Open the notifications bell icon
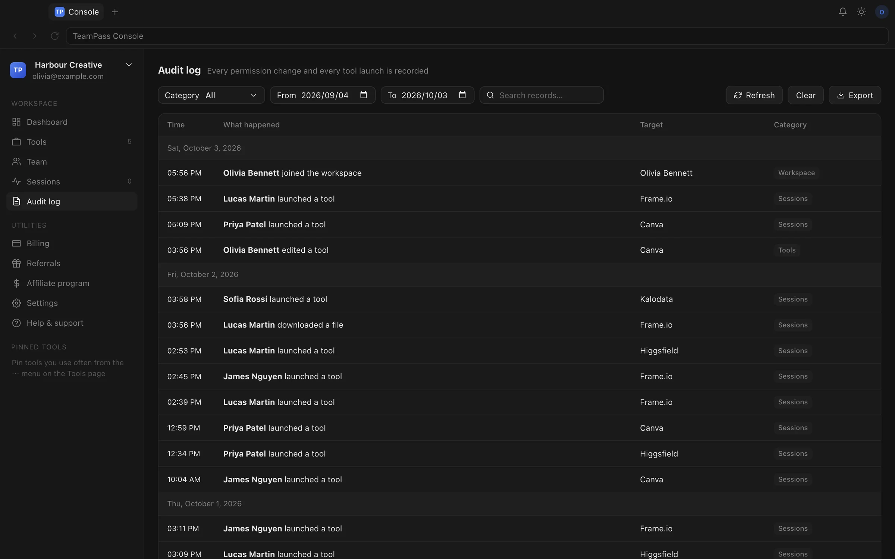 point(842,12)
